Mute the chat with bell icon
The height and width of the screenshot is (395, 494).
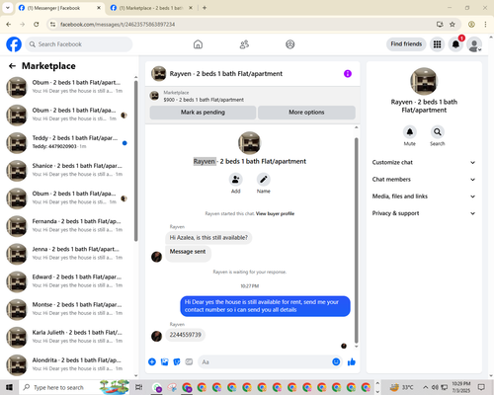[410, 132]
